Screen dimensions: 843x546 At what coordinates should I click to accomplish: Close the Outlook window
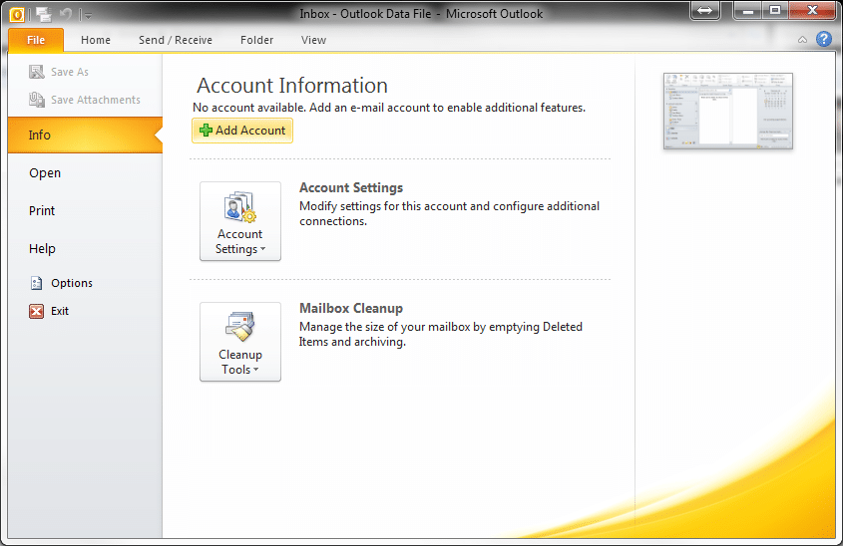[x=812, y=11]
